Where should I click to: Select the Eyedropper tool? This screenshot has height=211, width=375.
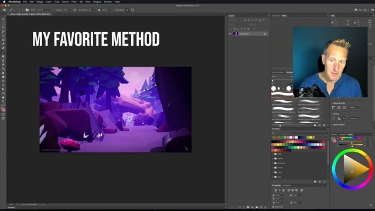(3, 44)
